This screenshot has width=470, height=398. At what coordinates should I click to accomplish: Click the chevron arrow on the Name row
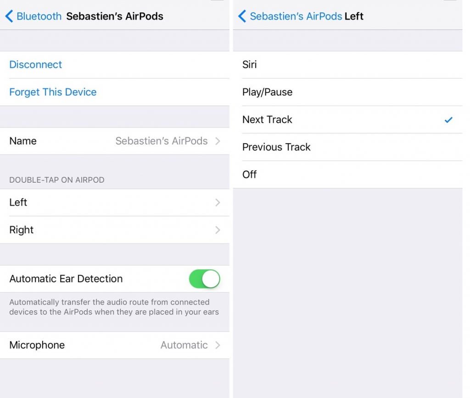(x=218, y=141)
